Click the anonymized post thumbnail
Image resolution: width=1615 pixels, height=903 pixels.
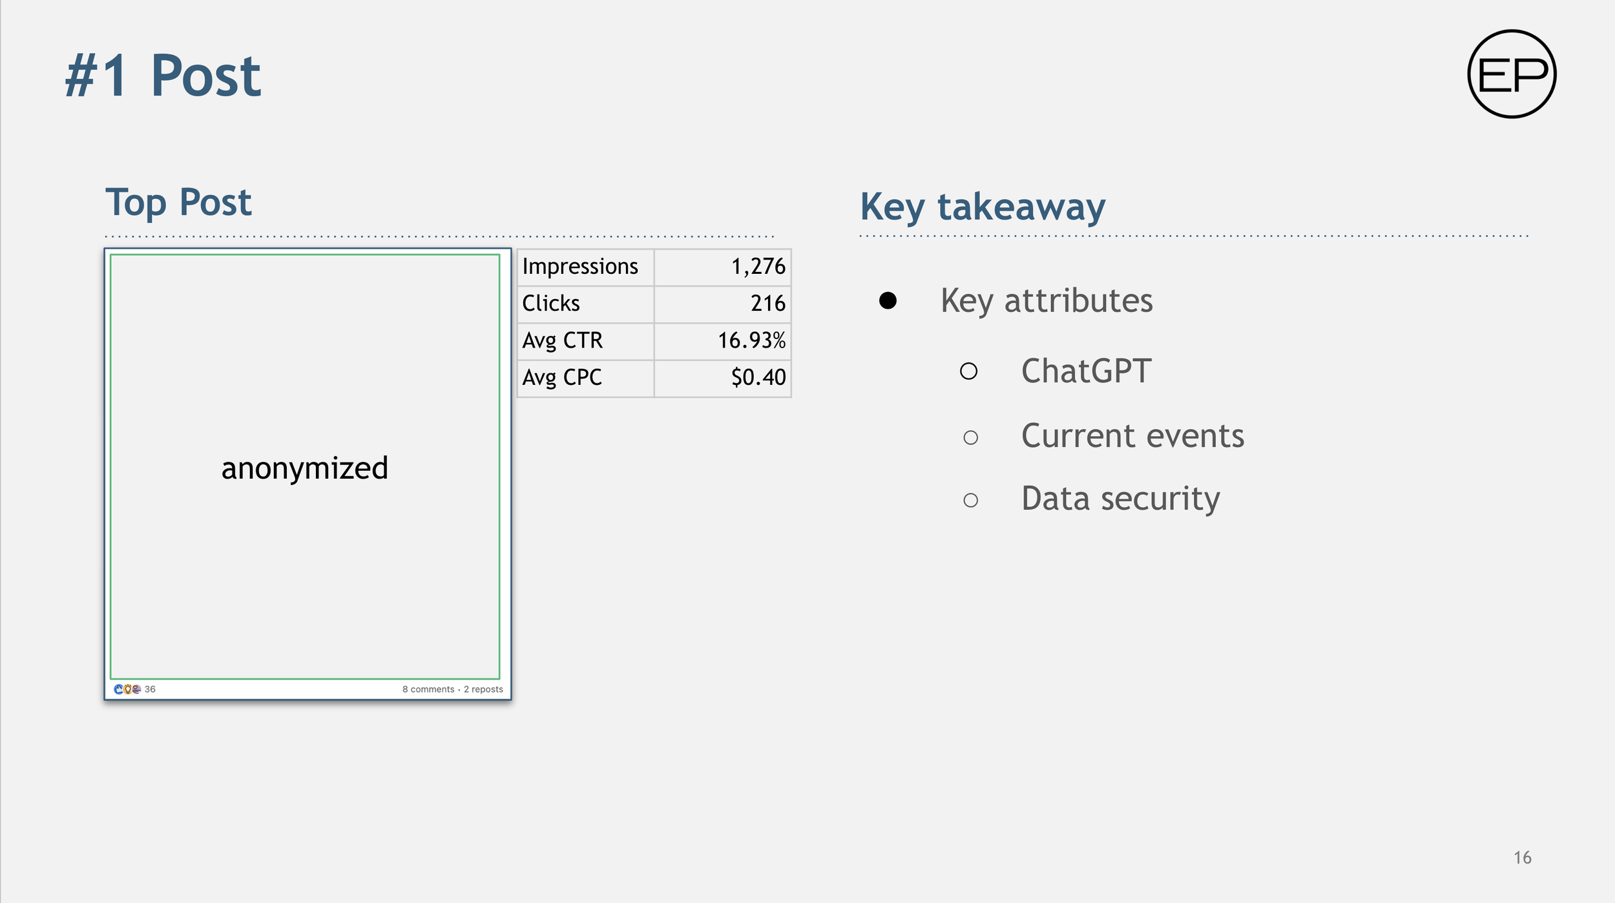click(305, 466)
